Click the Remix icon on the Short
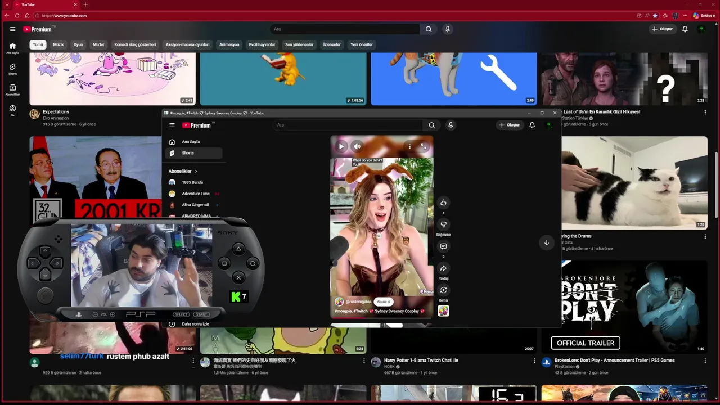720x405 pixels. [443, 290]
